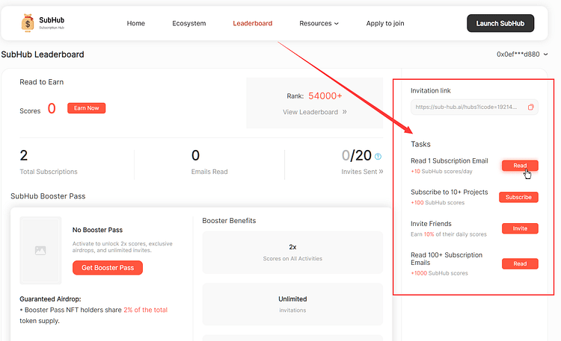
Task: Open the Invites Sent details link
Action: pos(362,172)
